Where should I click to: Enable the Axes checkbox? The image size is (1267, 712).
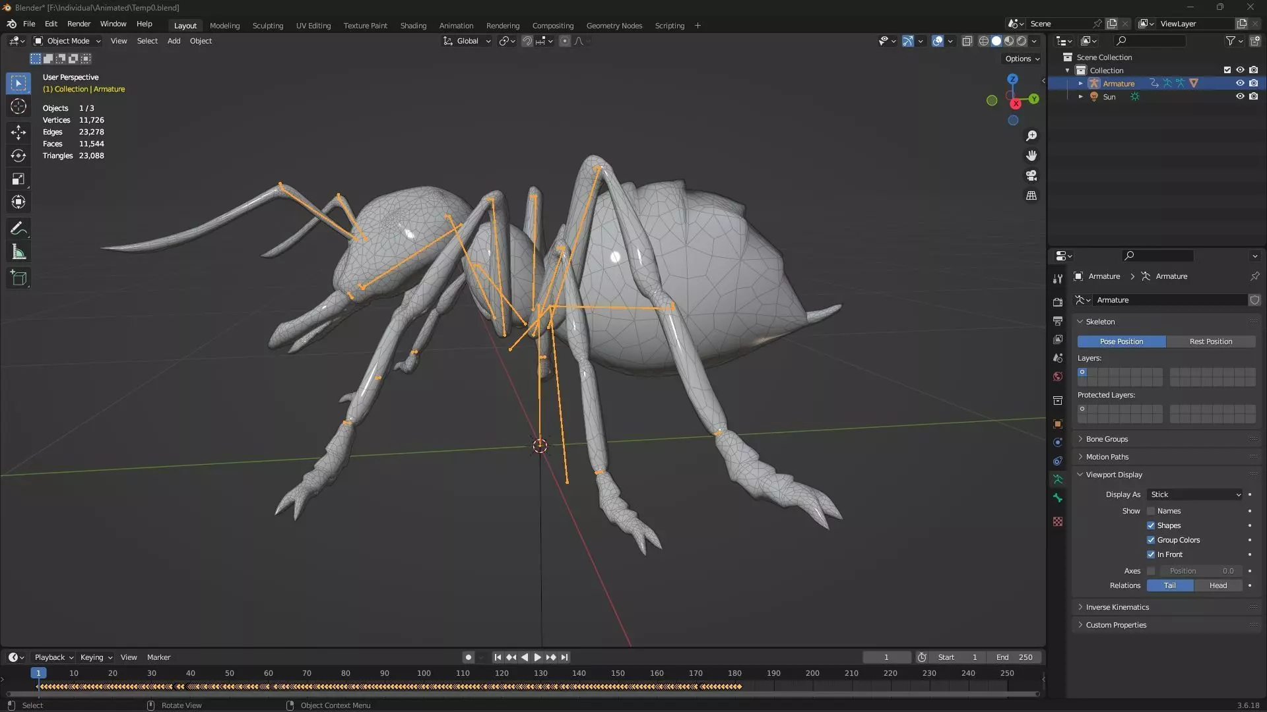tap(1151, 571)
